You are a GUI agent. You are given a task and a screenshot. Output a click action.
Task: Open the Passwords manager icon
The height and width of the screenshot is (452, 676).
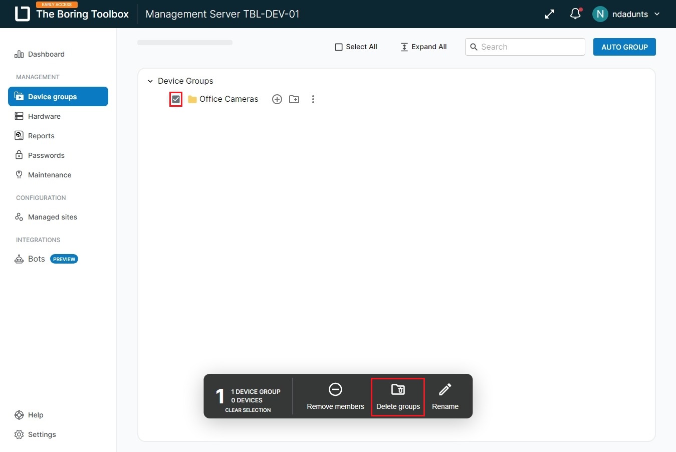19,155
